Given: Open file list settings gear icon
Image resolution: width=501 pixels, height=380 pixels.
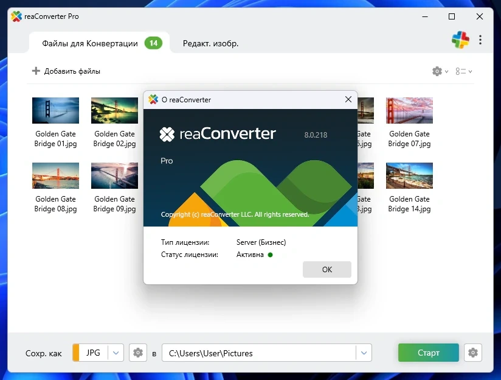Looking at the screenshot, I should (437, 71).
